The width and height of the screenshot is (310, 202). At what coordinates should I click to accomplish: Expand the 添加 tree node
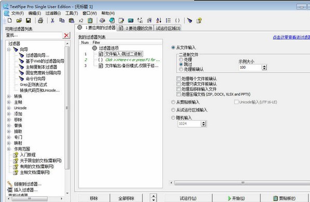9,114
